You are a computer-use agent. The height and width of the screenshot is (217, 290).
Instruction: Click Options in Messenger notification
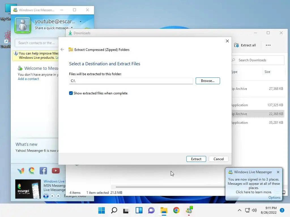click(274, 198)
